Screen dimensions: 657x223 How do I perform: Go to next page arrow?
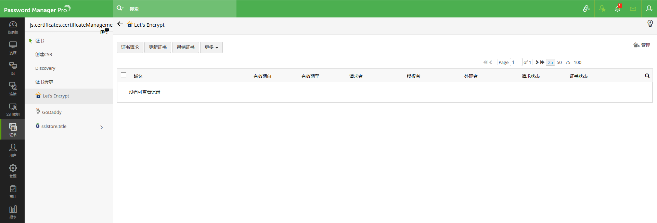coord(537,62)
